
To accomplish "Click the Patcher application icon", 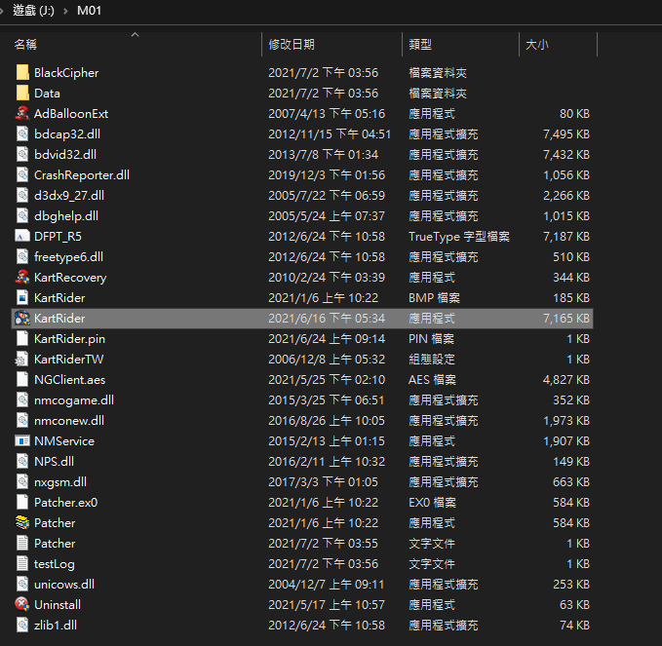I will [22, 523].
